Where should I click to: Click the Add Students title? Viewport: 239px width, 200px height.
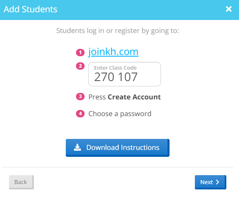pos(31,9)
